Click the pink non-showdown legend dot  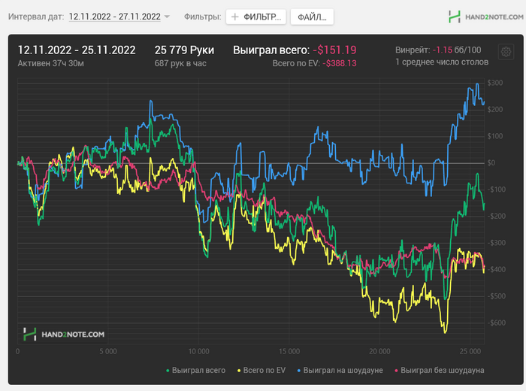[397, 371]
